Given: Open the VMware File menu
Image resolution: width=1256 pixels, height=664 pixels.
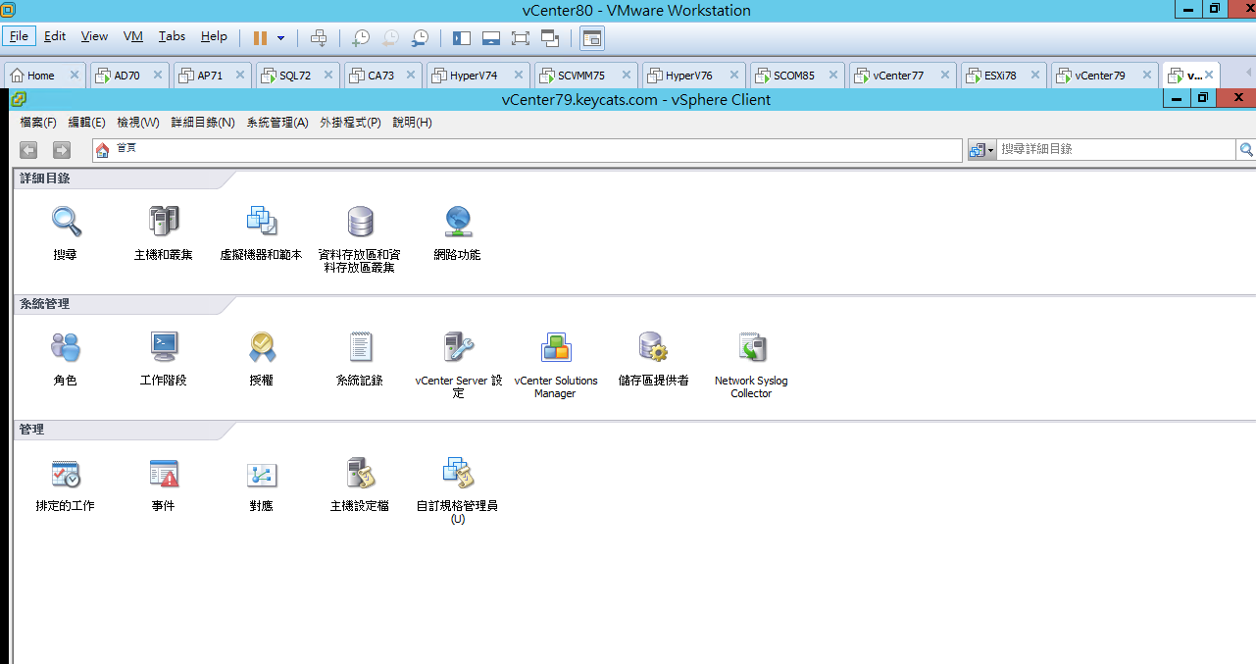Looking at the screenshot, I should point(19,36).
